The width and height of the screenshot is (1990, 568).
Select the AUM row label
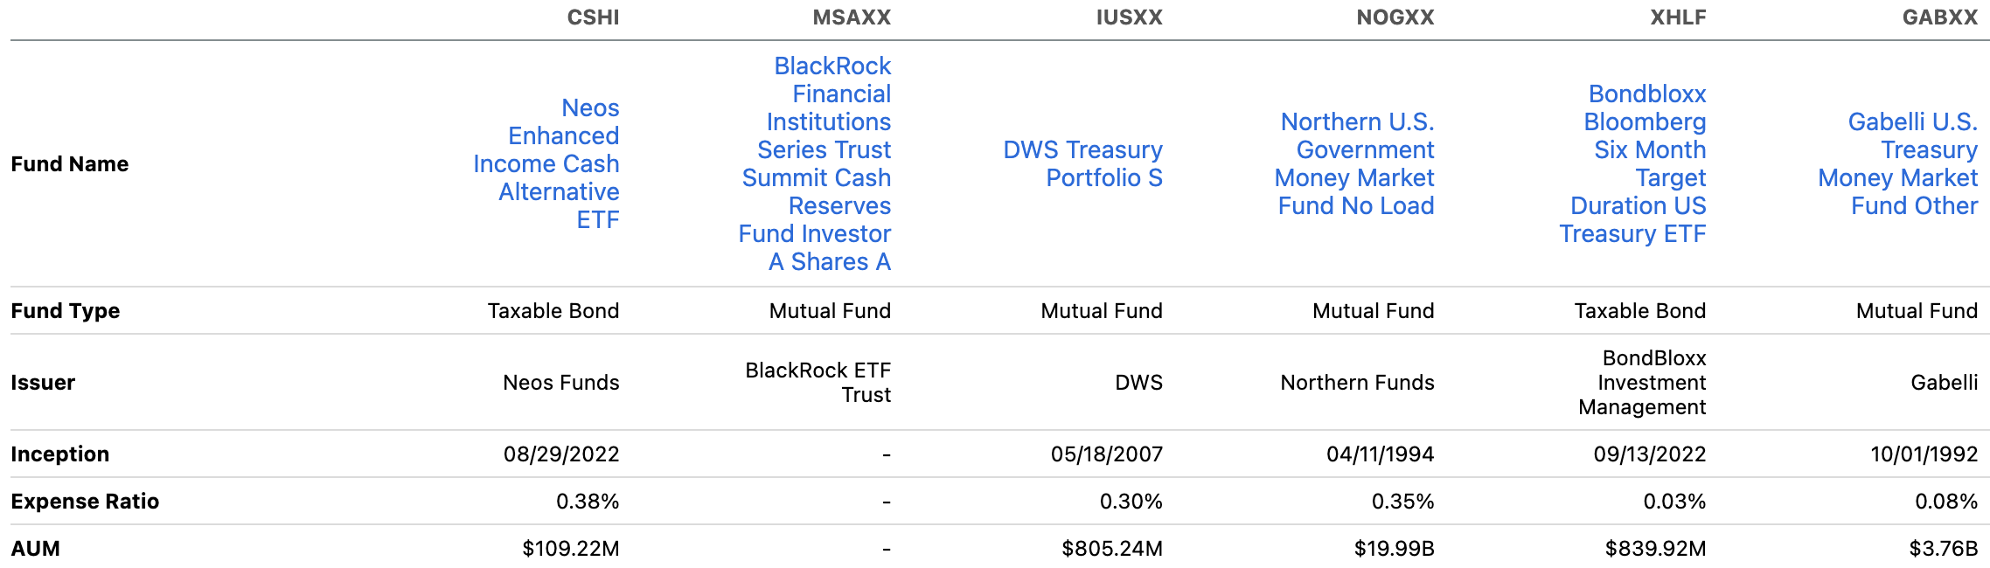point(36,549)
